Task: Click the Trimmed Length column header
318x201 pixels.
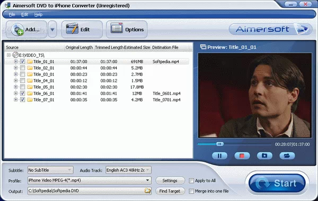Action: click(x=109, y=48)
